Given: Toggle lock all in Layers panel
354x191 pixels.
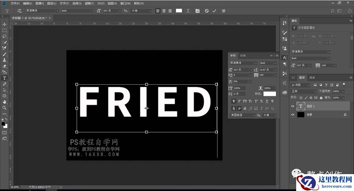Looking at the screenshot, I should coord(321,98).
